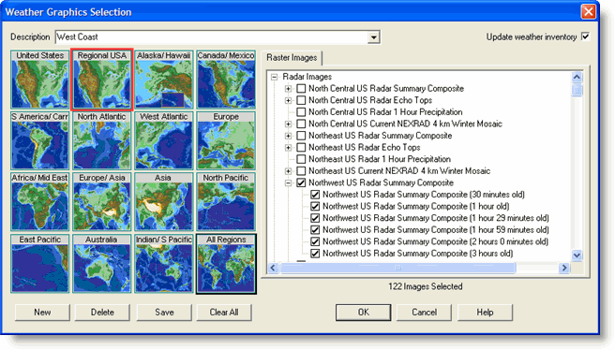Expand North Central US Radar Summary Composite
The width and height of the screenshot is (615, 350).
click(x=289, y=89)
